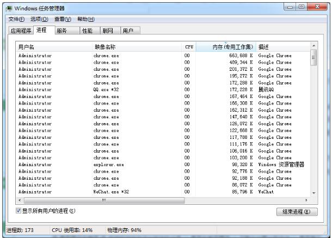Open the 查看 menu
The image size is (332, 238).
click(63, 19)
